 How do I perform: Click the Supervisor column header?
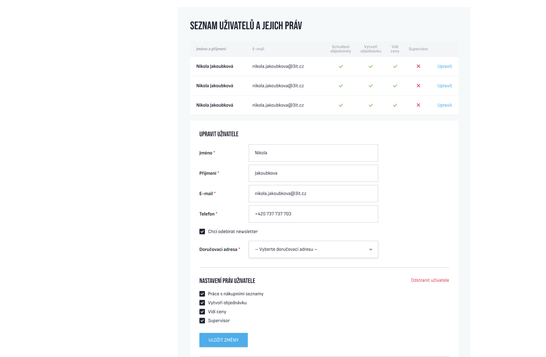tap(418, 49)
